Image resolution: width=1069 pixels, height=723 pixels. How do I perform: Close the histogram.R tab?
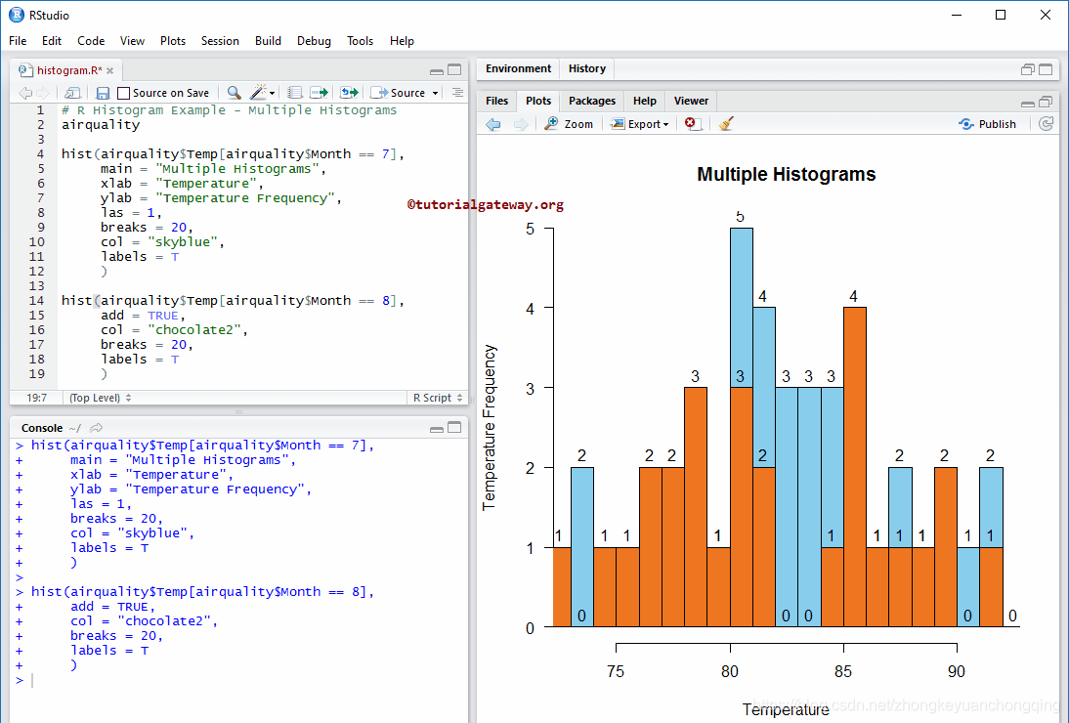110,71
